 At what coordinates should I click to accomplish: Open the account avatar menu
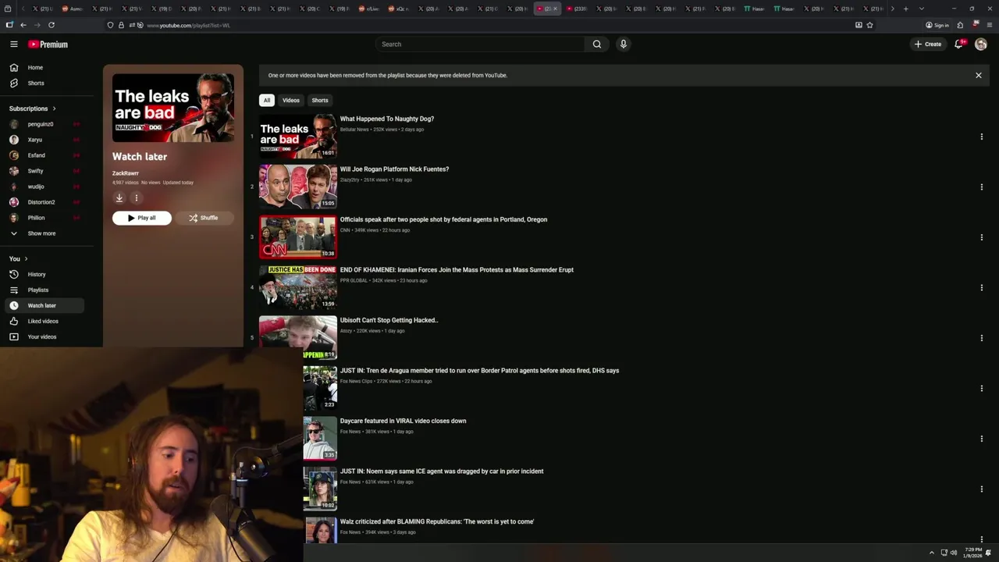(981, 44)
